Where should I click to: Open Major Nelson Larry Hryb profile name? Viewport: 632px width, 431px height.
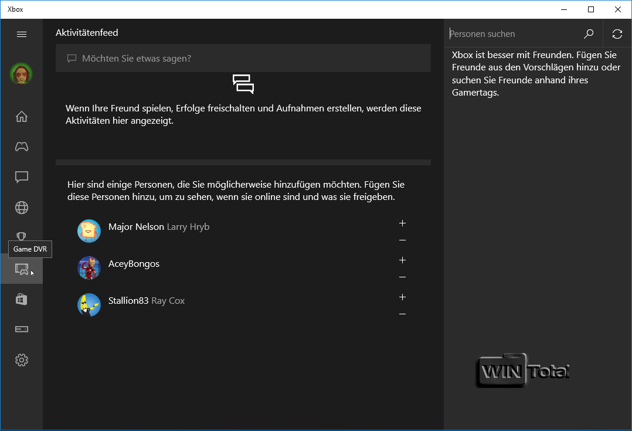159,227
